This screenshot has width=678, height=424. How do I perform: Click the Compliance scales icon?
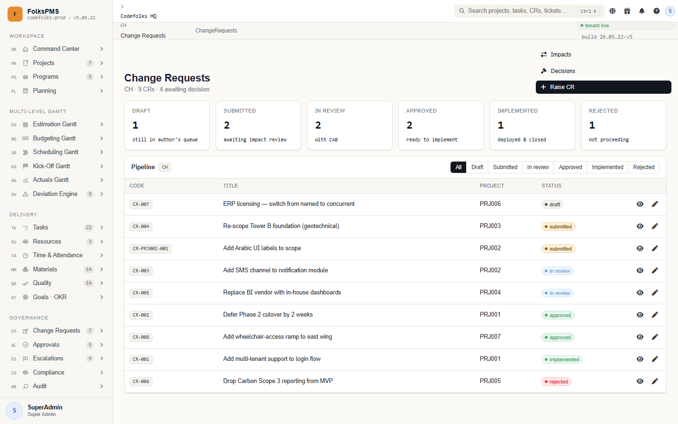pos(25,373)
